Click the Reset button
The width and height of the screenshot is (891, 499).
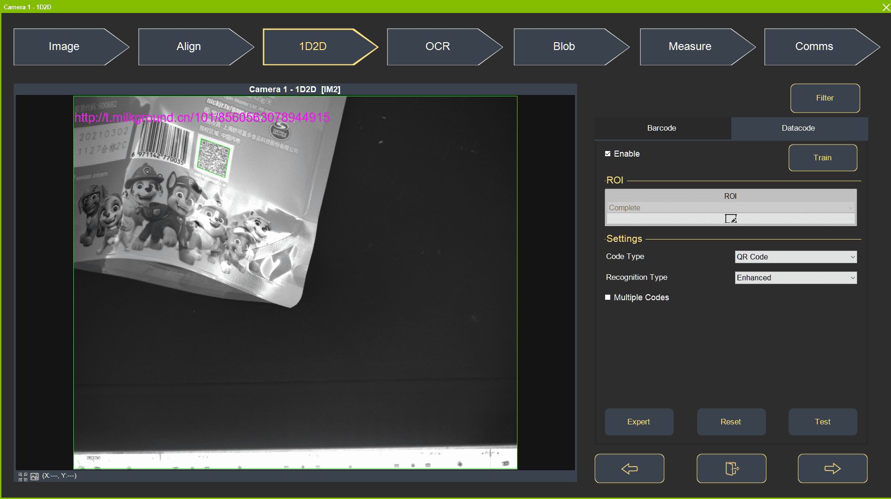731,422
